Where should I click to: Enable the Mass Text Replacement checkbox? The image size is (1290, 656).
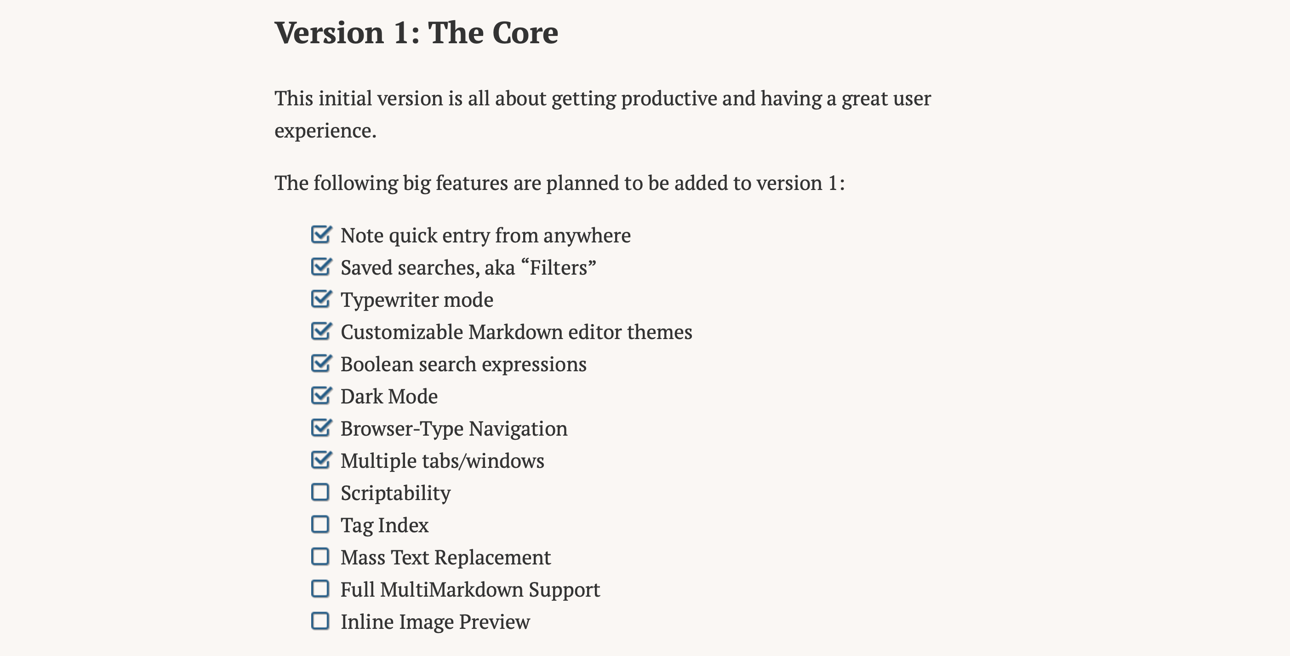click(320, 556)
